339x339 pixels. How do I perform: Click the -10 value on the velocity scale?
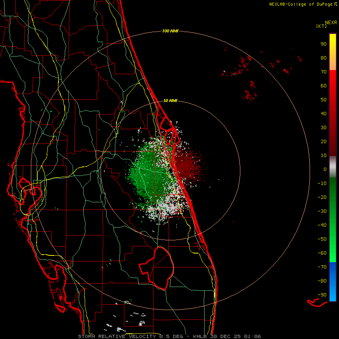322,183
